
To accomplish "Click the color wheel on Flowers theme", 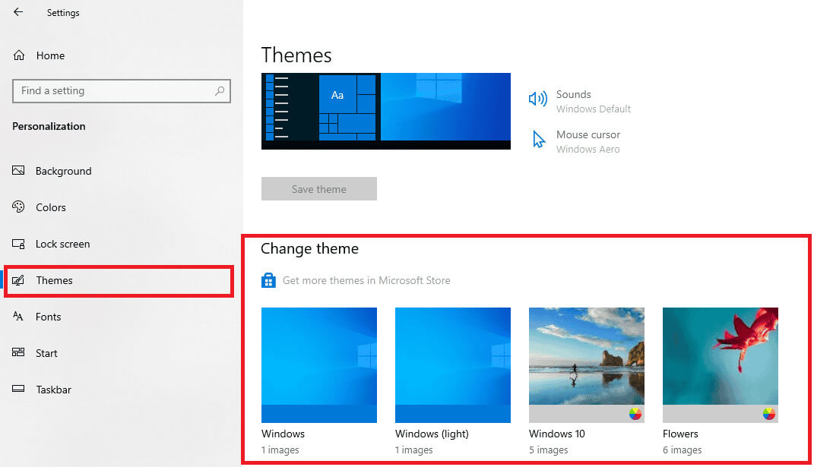I will pyautogui.click(x=769, y=414).
